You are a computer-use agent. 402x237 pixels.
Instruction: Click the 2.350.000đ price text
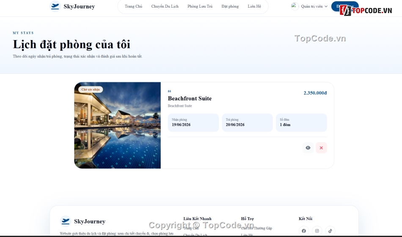(315, 93)
